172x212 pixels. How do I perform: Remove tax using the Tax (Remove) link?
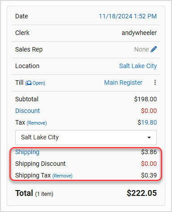point(37,123)
